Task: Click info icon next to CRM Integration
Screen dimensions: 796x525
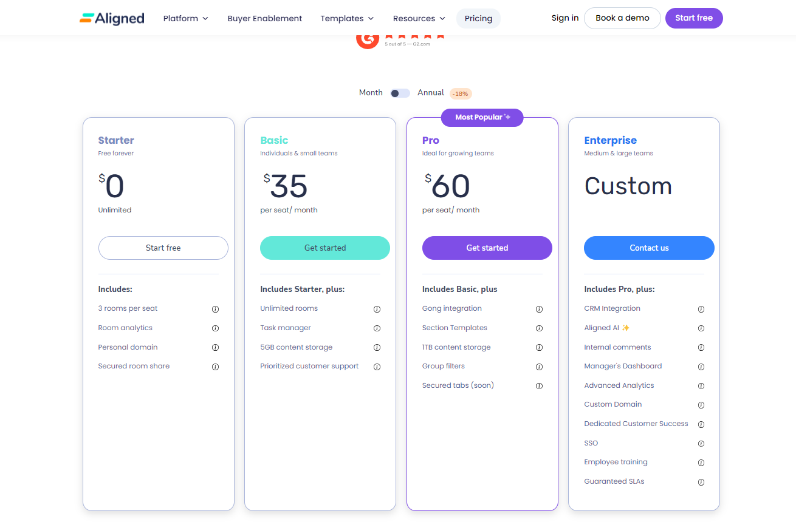Action: tap(701, 309)
